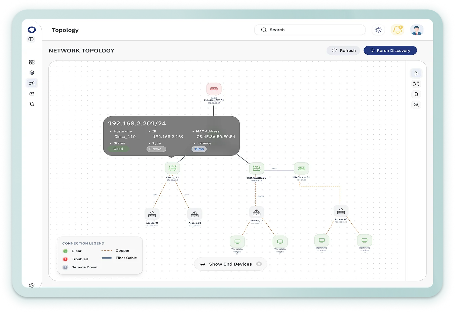Screen dimensions: 455x312
Task: Click the Fiber Cable line legend
Action: (x=107, y=258)
